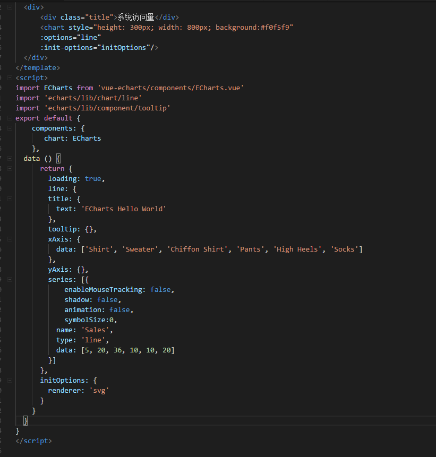Collapse the series array fold

coord(10,279)
